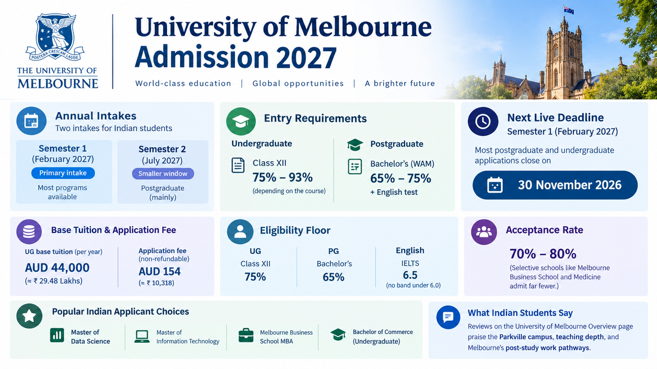The width and height of the screenshot is (657, 369).
Task: Click the ≈ ₹ 29.48 Lakhs conversion
Action: pos(53,282)
